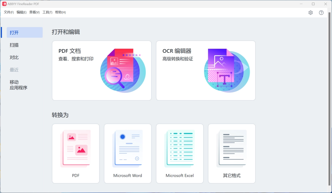This screenshot has height=193, width=332.
Task: Open the 文件(F) menu
Action: coord(9,12)
